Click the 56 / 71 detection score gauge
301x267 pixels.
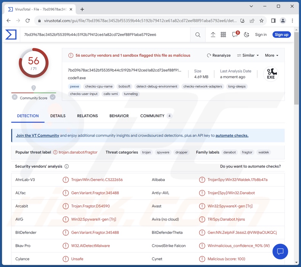pos(34,63)
